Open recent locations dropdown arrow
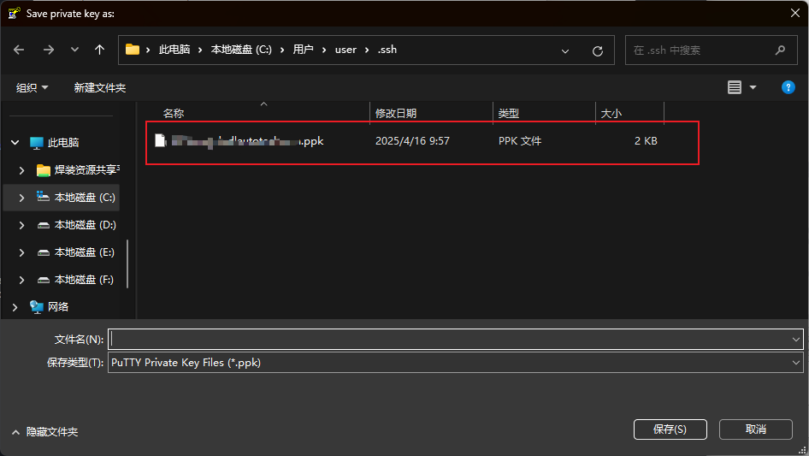The width and height of the screenshot is (809, 456). pyautogui.click(x=74, y=50)
